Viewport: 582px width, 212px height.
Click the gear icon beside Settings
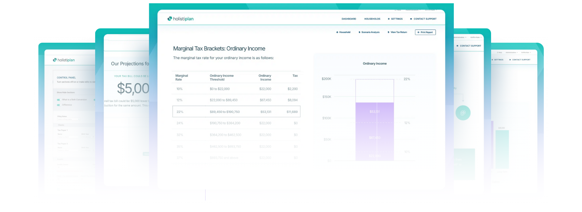pos(389,19)
